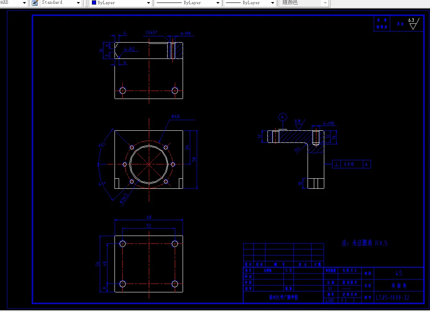Viewport: 430px width, 312px height.
Task: Select the '10' dimension text near section bottom
Action: coord(300,183)
